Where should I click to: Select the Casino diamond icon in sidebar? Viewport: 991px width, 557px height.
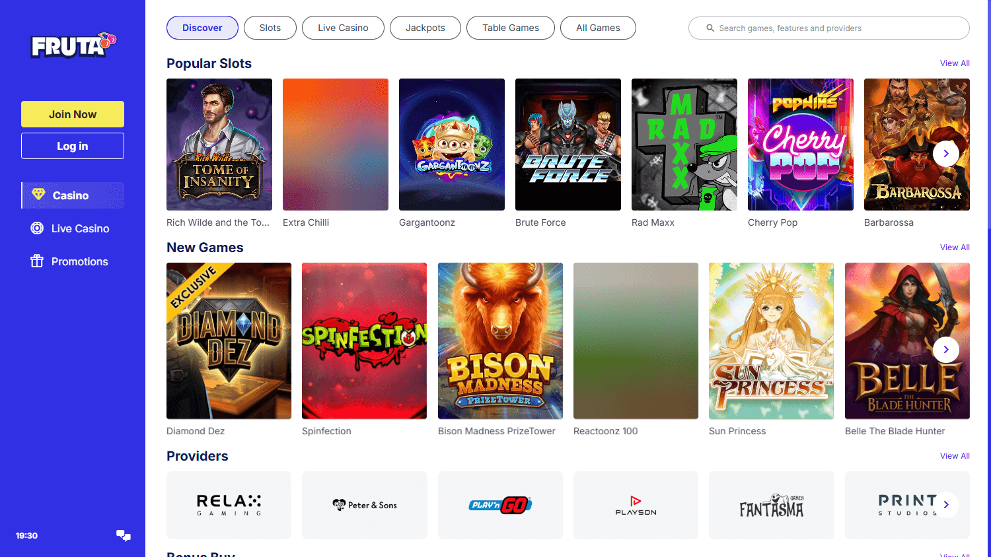pos(38,195)
